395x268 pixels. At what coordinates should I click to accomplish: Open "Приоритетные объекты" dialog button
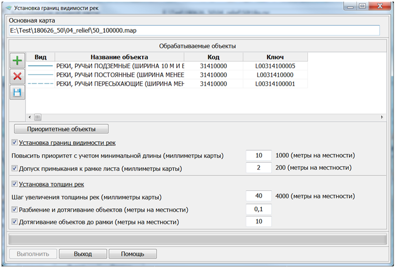click(61, 129)
